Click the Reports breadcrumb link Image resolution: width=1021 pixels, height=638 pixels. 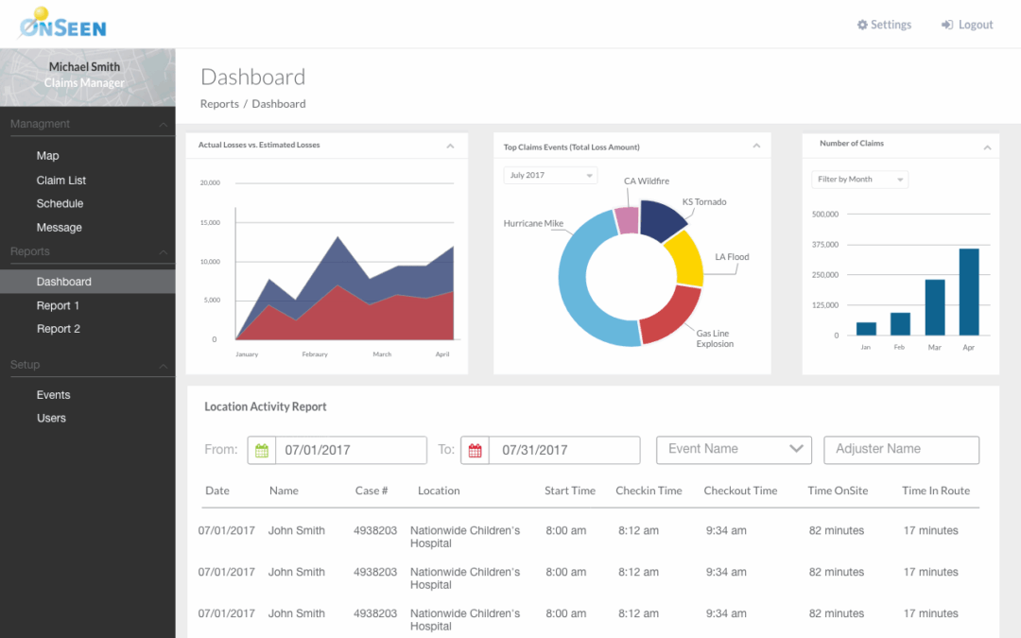[219, 104]
